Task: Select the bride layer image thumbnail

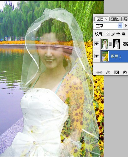Action: click(105, 44)
